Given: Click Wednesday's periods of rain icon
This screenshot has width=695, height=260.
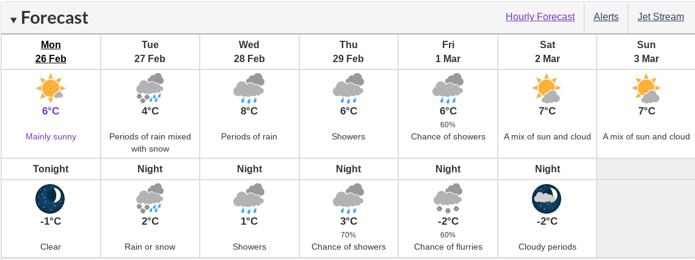Looking at the screenshot, I should (249, 88).
